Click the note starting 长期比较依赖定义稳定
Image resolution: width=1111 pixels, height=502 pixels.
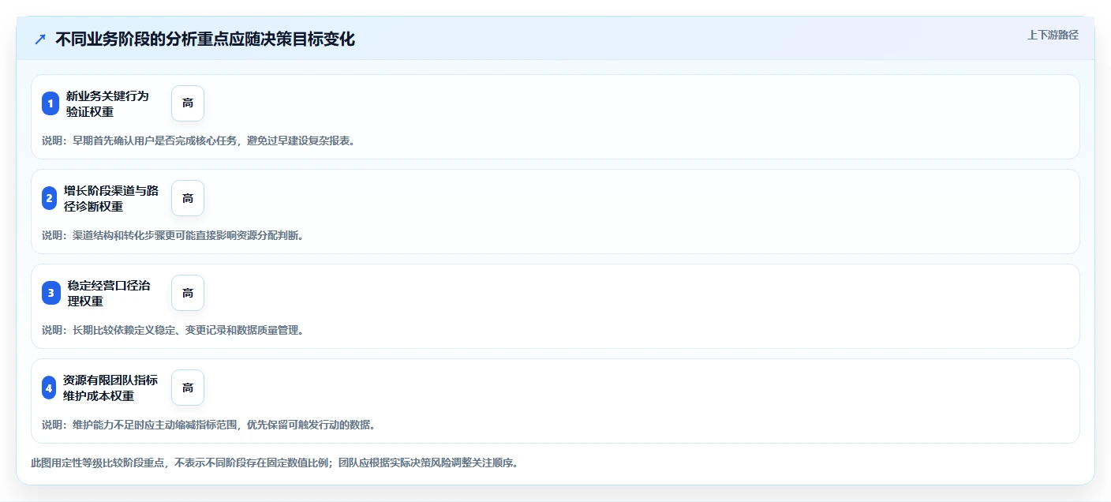point(173,330)
